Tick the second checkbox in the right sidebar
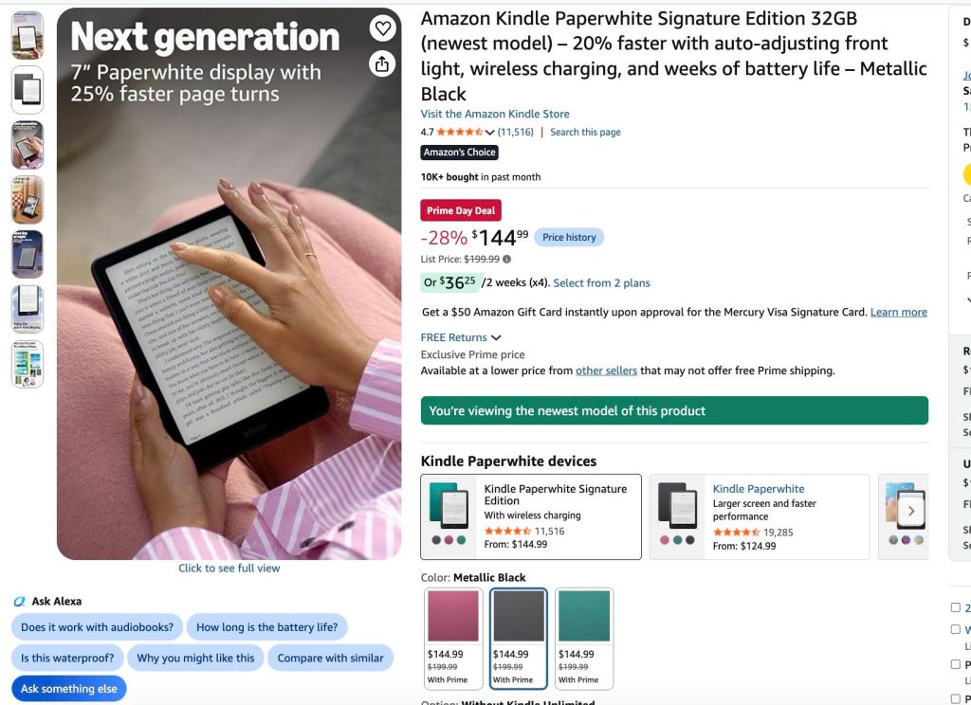 (x=956, y=629)
